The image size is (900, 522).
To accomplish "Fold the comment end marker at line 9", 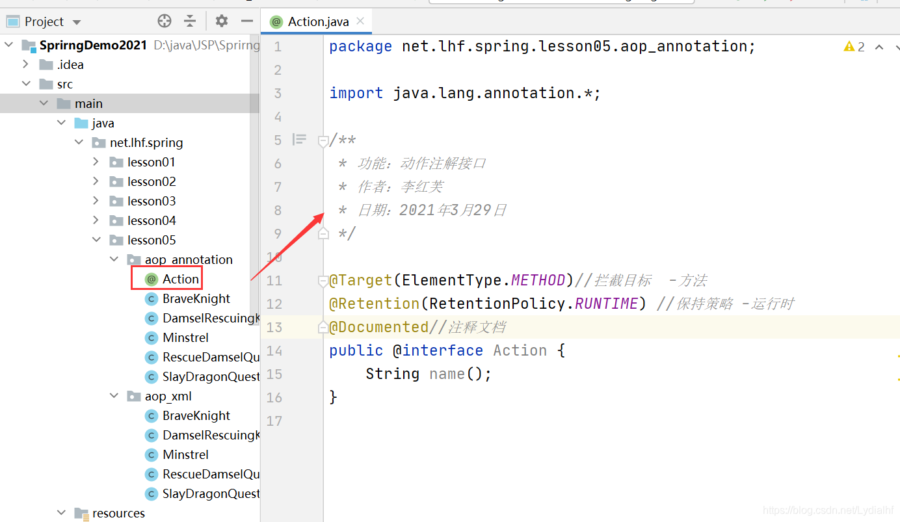I will pos(323,233).
